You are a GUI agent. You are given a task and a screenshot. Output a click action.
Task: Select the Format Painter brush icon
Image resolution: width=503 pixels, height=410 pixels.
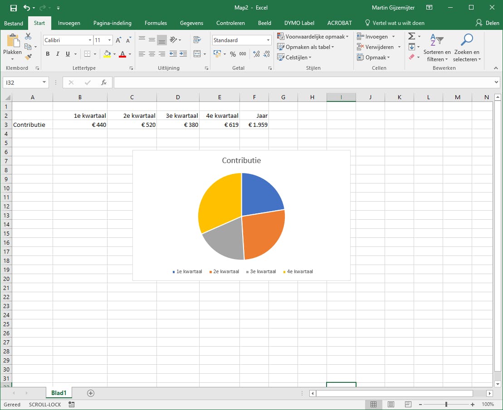pos(28,57)
